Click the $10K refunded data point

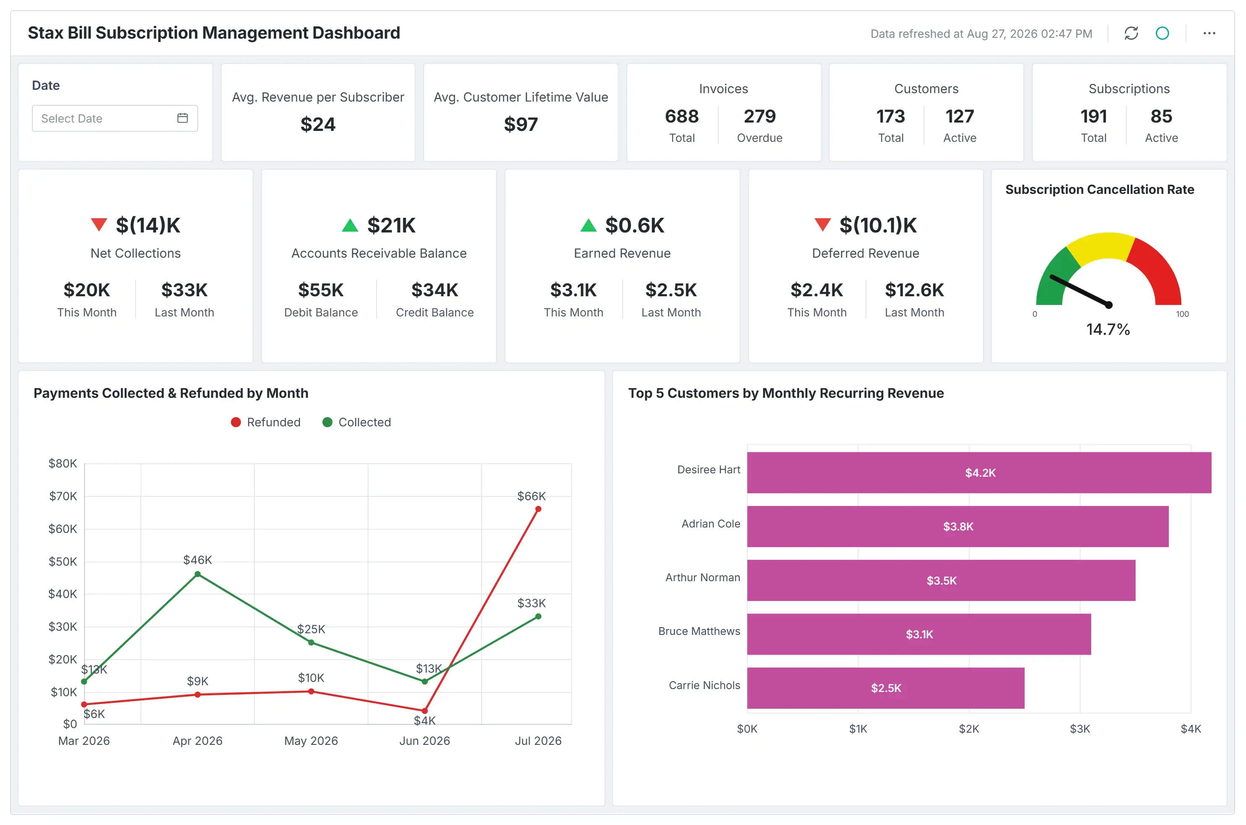pyautogui.click(x=311, y=692)
